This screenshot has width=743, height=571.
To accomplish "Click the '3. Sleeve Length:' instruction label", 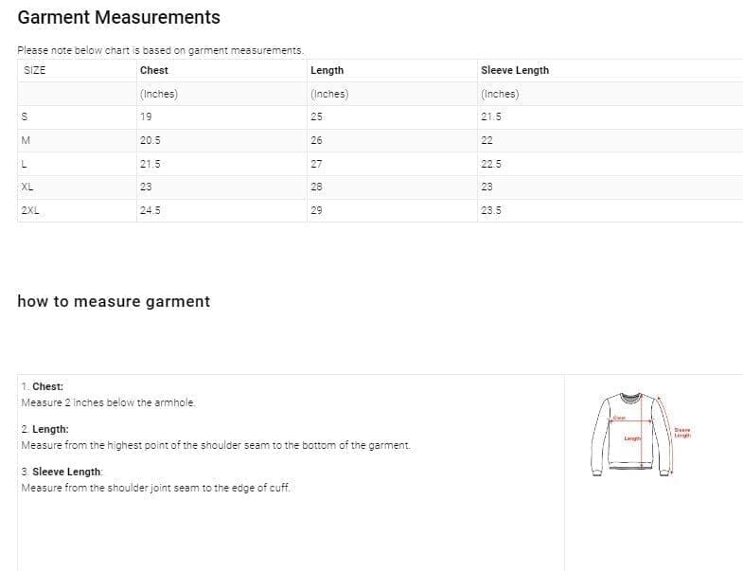I will [x=62, y=472].
